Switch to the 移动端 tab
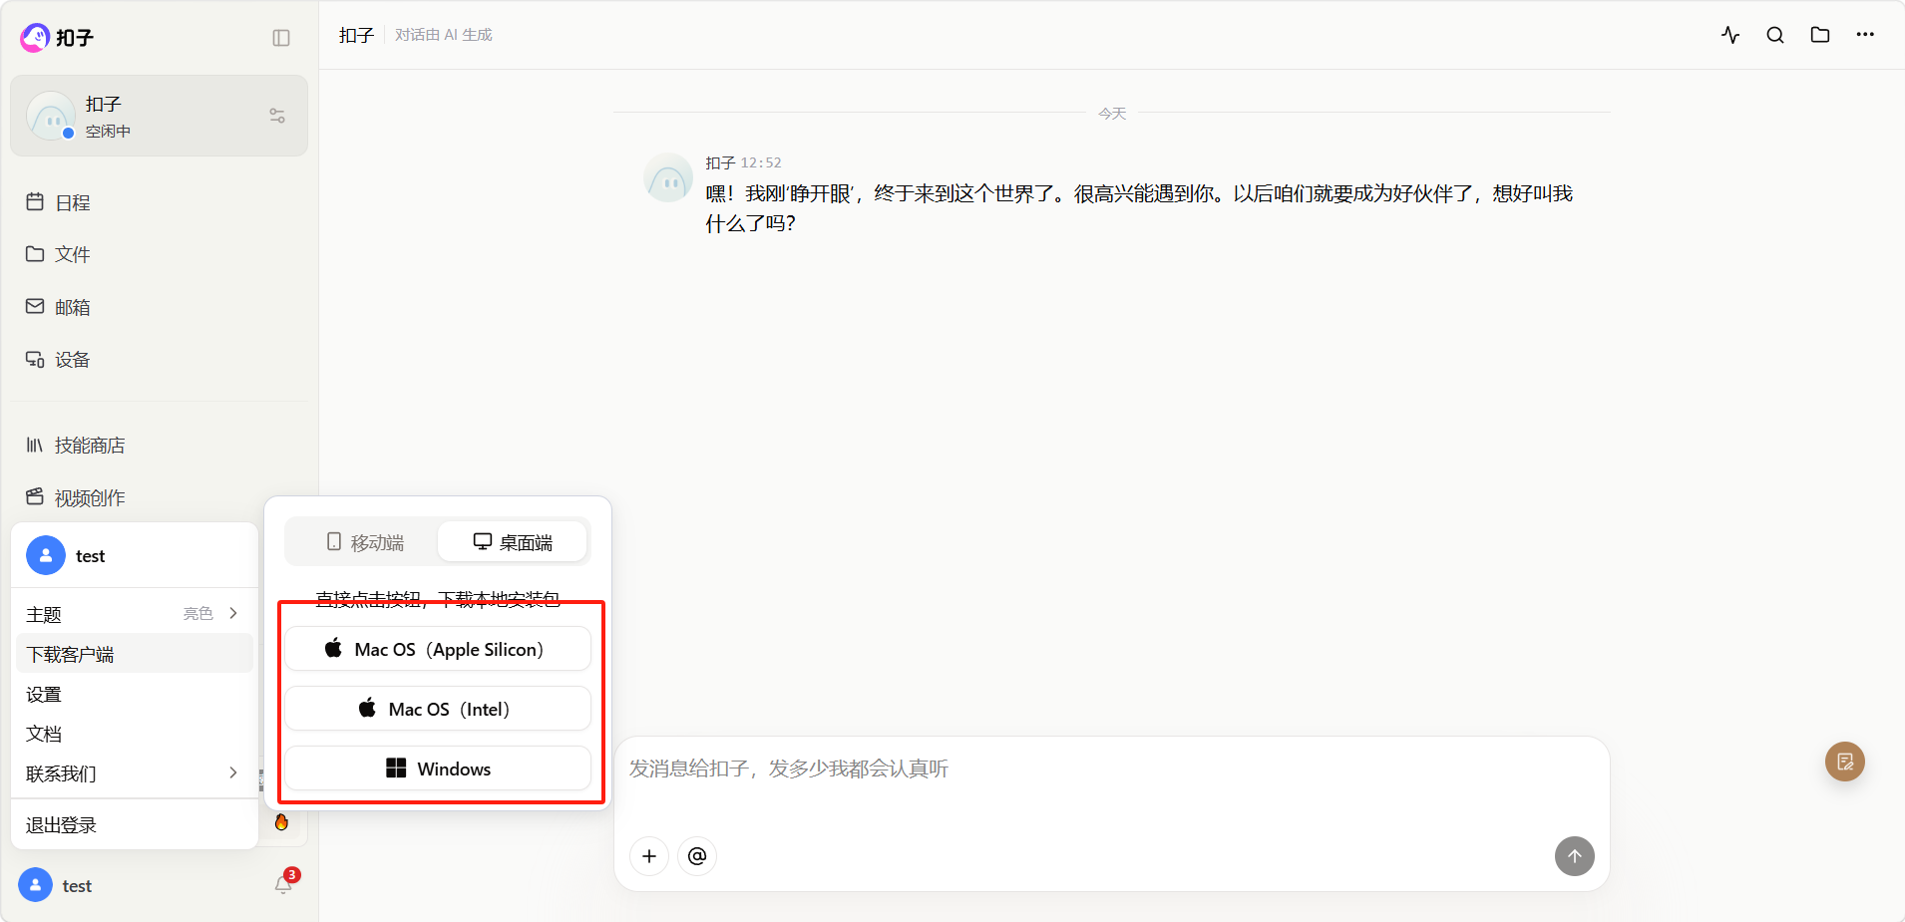 [x=364, y=542]
